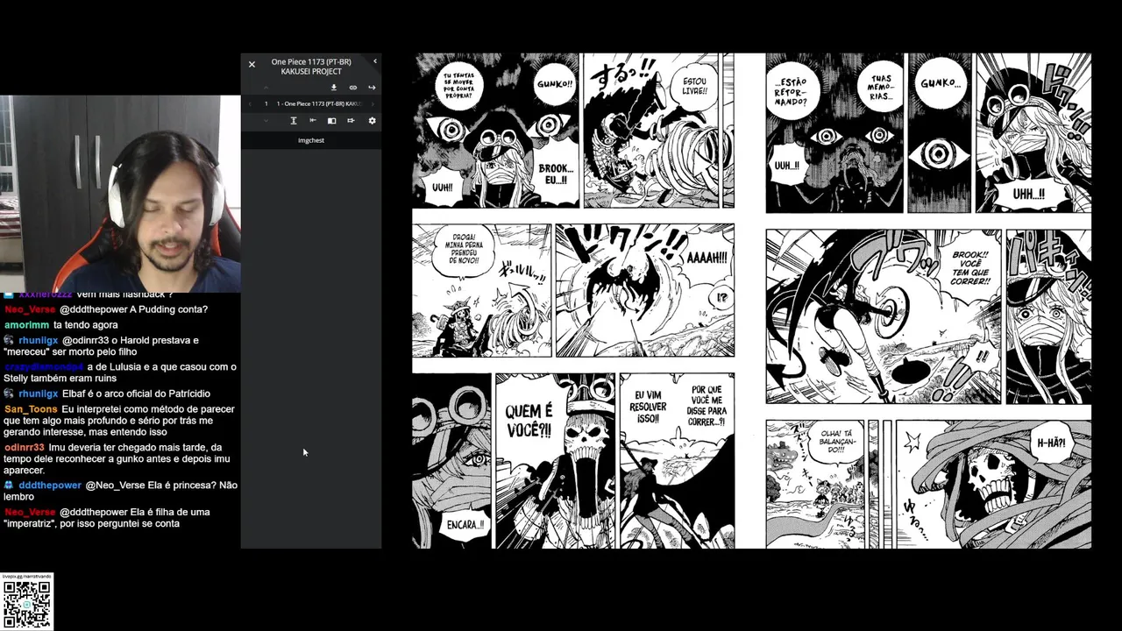Collapse the sidebar using the top chevron
The width and height of the screenshot is (1122, 631).
[x=375, y=61]
